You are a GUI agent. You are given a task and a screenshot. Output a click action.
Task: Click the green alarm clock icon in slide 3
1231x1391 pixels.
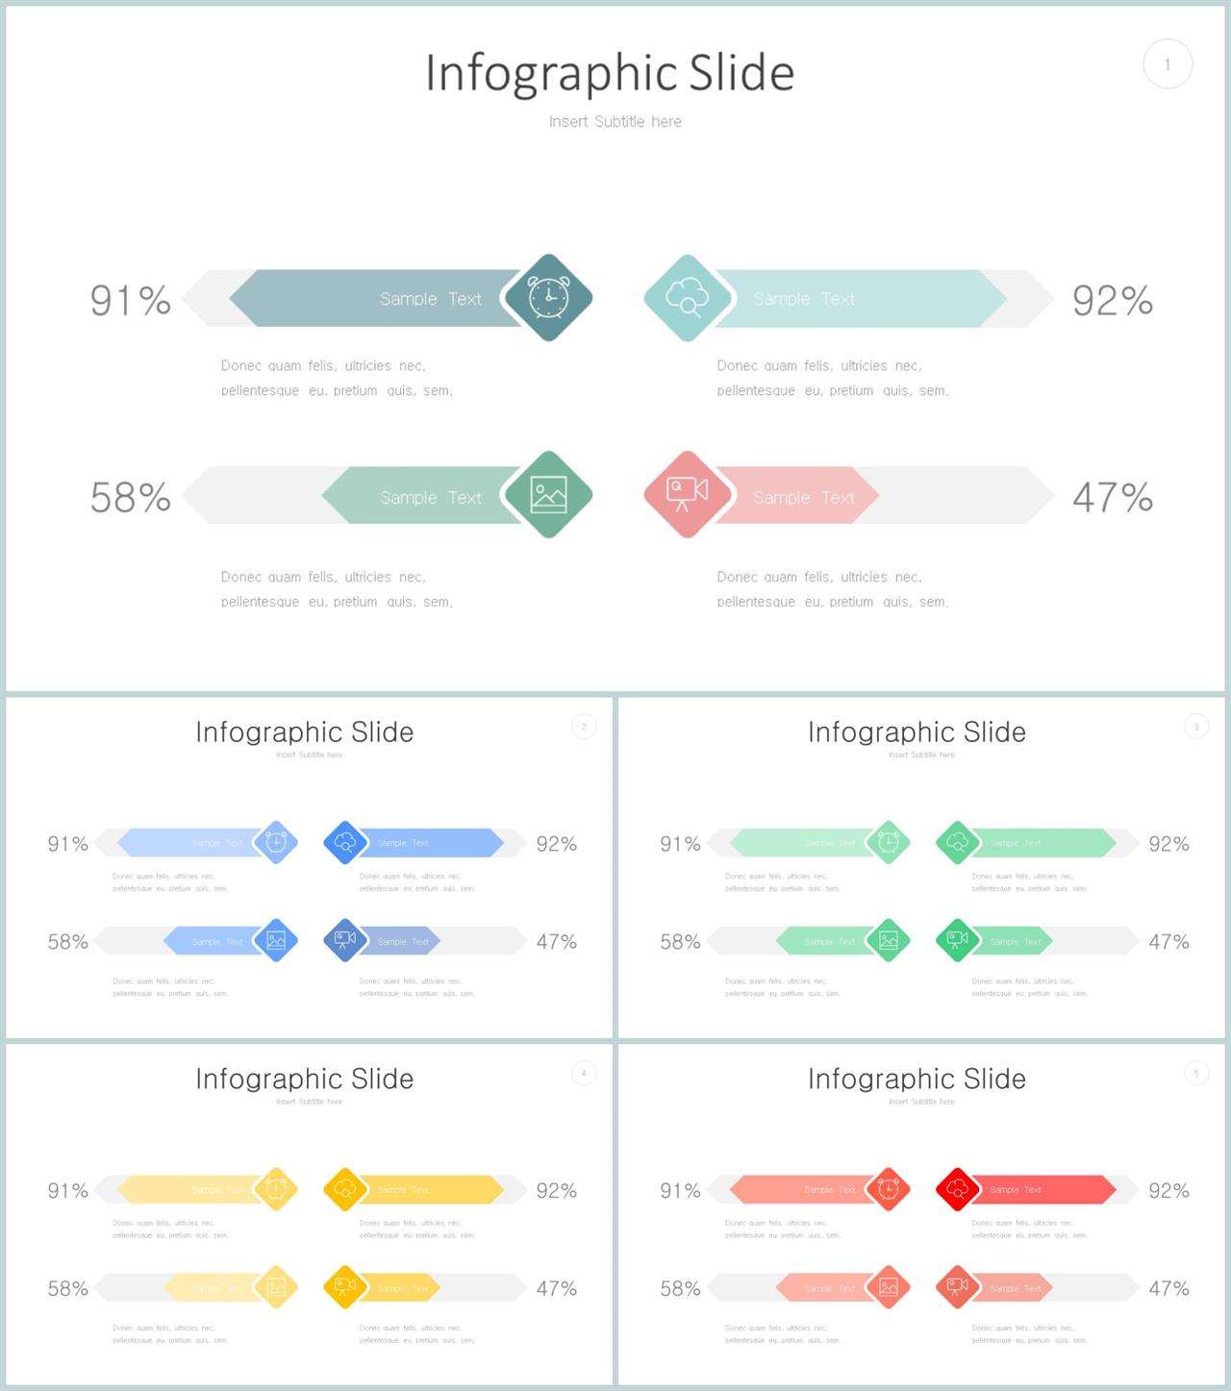click(888, 843)
